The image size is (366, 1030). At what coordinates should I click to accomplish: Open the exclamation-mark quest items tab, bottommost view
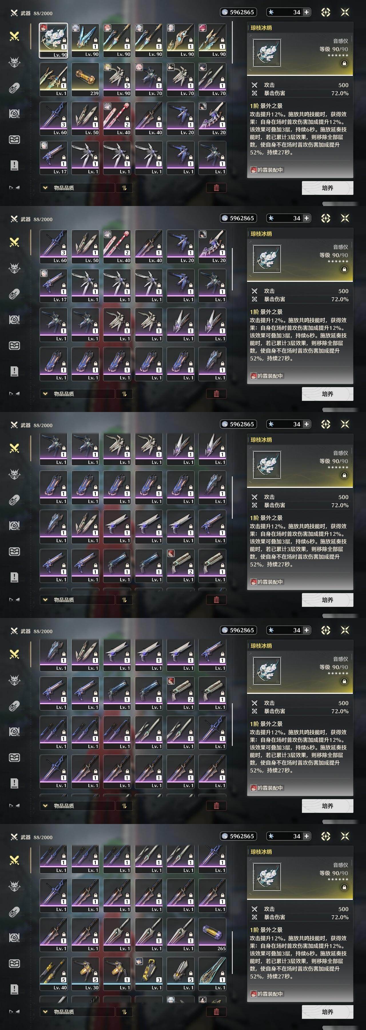click(14, 989)
